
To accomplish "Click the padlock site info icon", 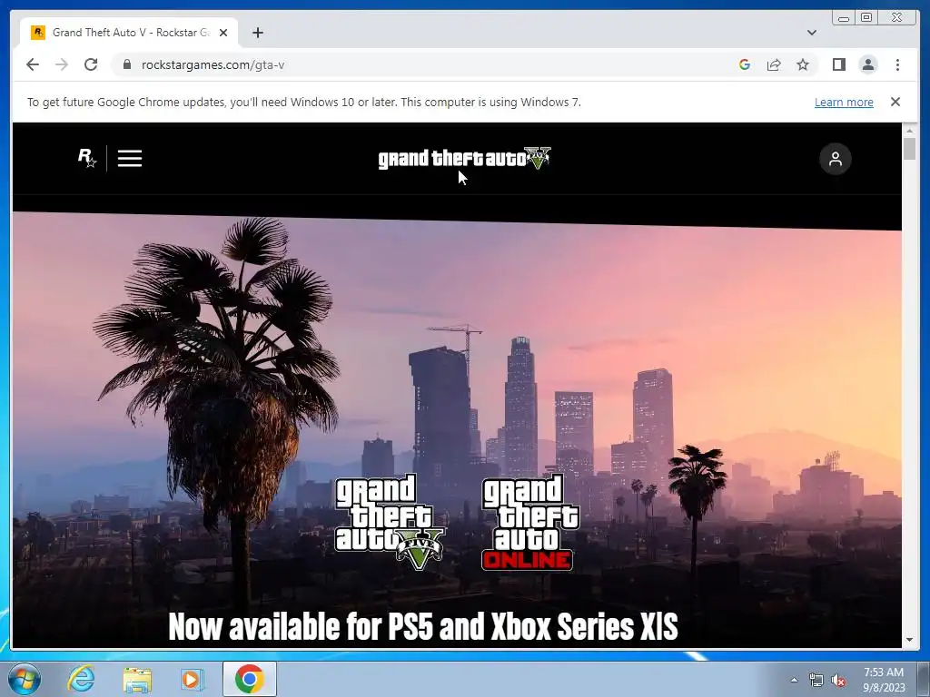I will coord(126,64).
